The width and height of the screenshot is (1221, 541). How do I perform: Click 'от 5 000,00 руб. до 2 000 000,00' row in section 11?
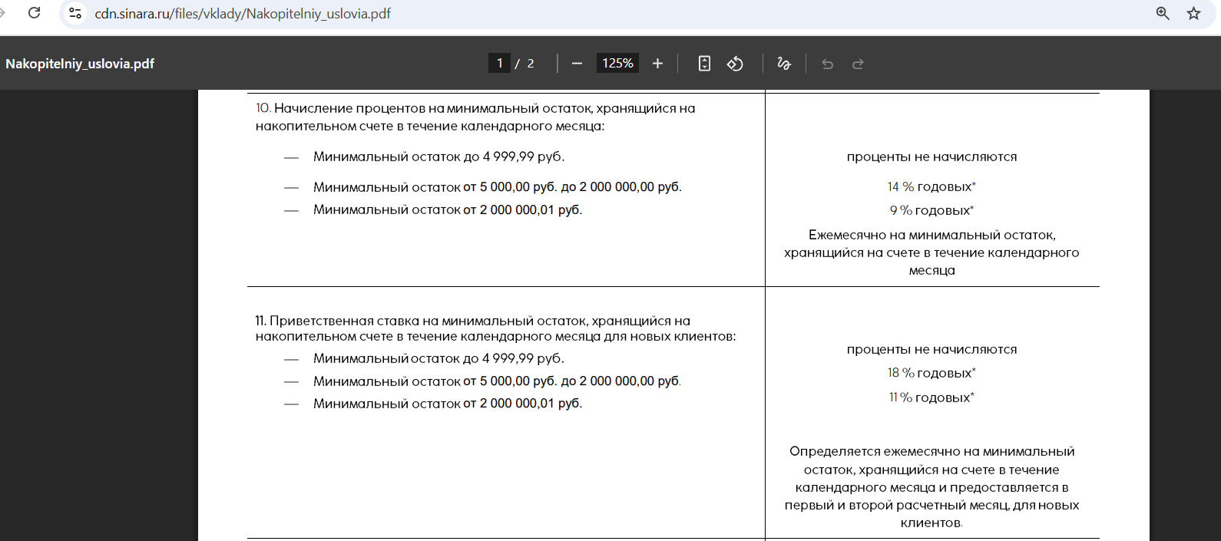(497, 381)
